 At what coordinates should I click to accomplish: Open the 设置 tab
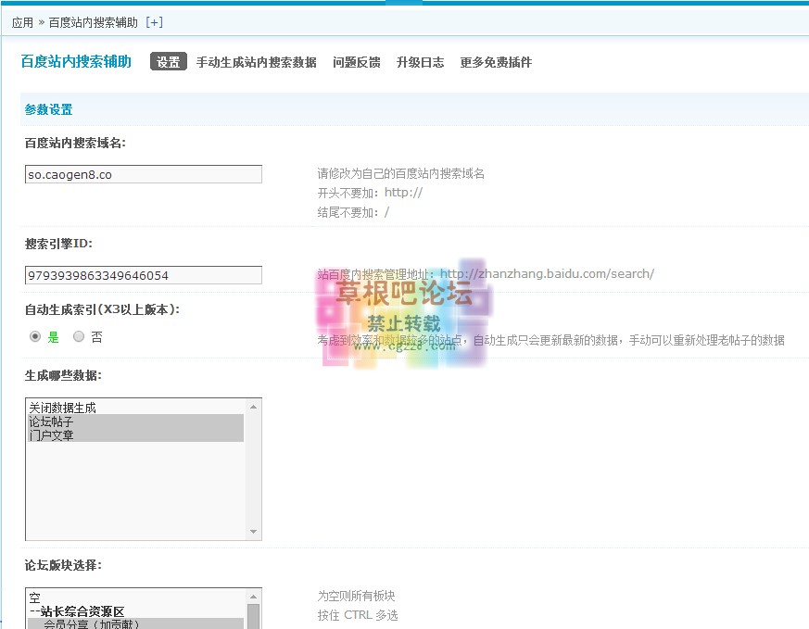click(x=169, y=62)
